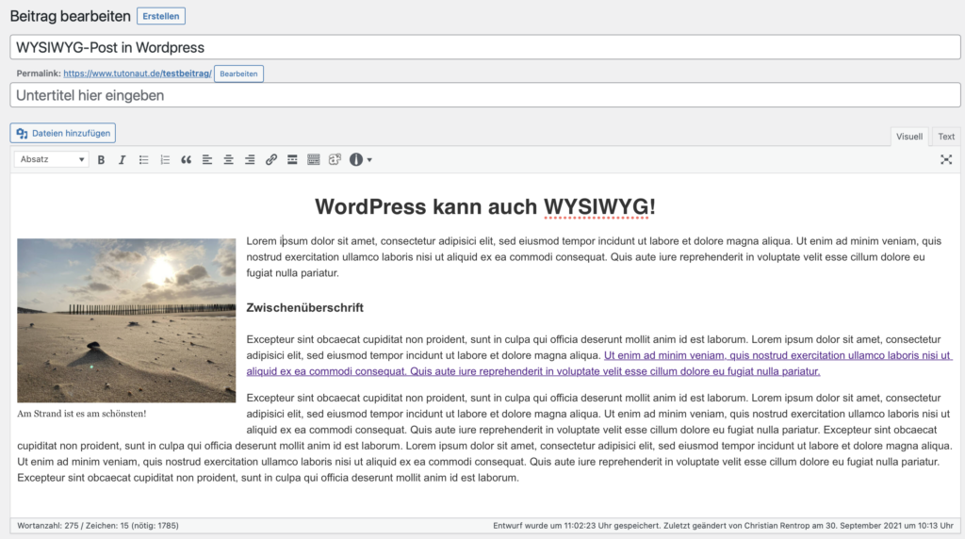Open the tutonaut.de testbeitrag permalink
965x539 pixels.
tap(138, 73)
